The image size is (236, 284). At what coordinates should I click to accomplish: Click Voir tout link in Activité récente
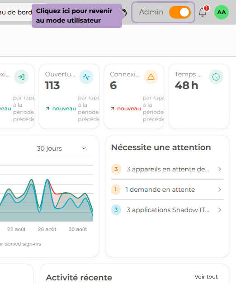206,277
